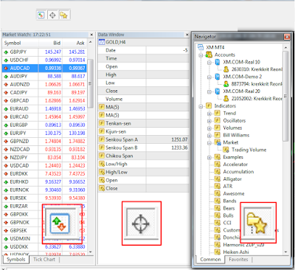295x270 pixels.
Task: Collapse the XM.COM-Demo 2 server node
Action: (209, 77)
